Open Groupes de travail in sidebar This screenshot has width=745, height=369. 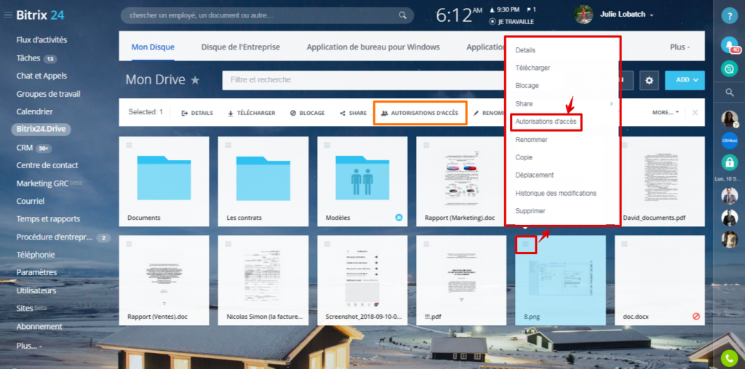click(x=48, y=94)
